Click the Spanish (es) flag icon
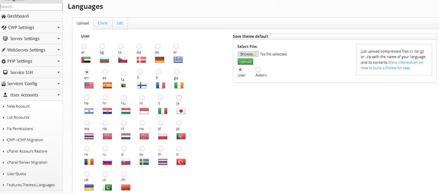This screenshot has width=439, height=194. pyautogui.click(x=107, y=85)
